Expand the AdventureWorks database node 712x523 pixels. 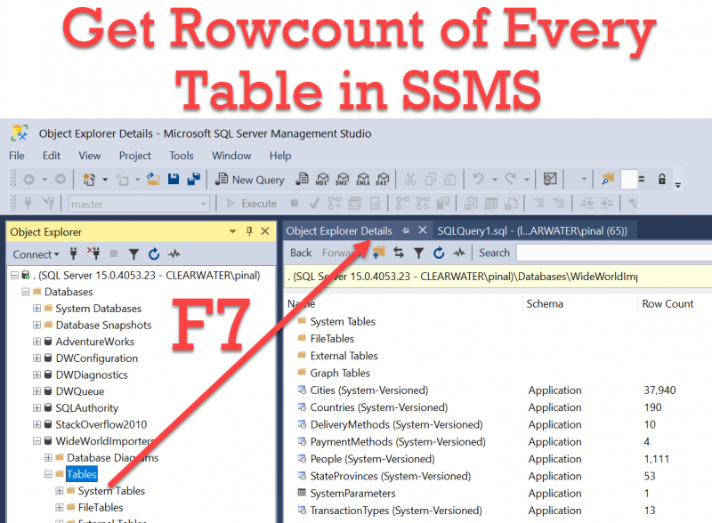pyautogui.click(x=36, y=342)
